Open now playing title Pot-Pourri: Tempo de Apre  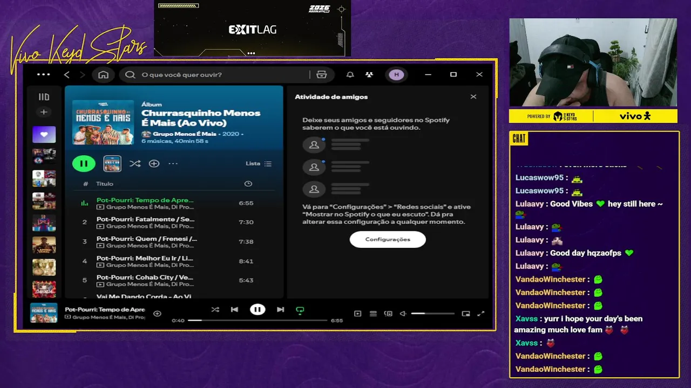click(x=105, y=309)
